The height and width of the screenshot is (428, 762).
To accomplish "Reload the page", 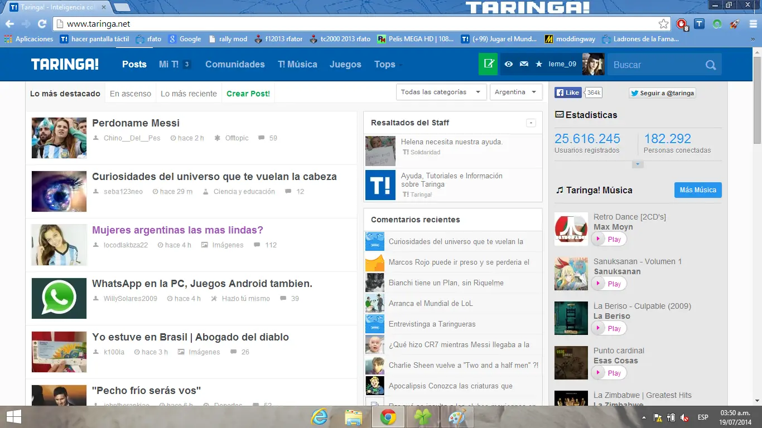I will pyautogui.click(x=42, y=24).
